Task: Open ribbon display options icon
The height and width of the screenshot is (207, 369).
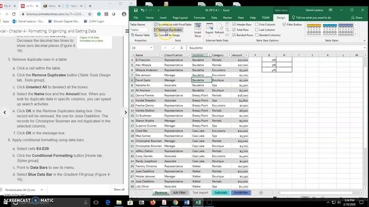Action: tap(330, 10)
